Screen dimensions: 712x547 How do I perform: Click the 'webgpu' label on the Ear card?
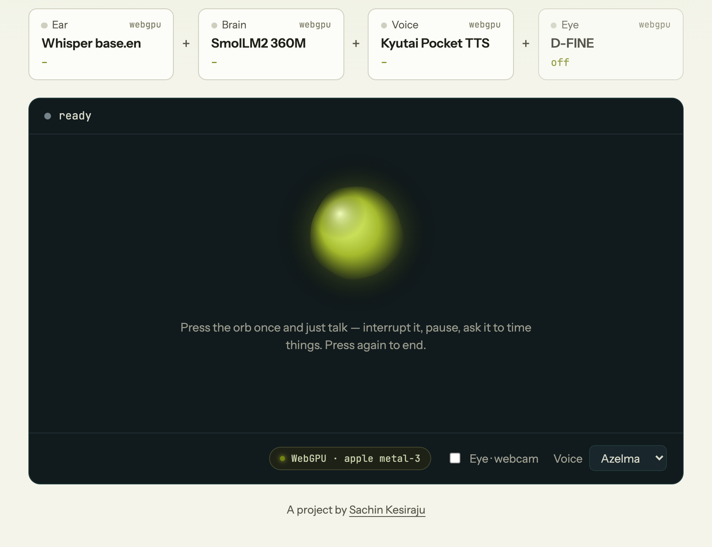pos(145,25)
